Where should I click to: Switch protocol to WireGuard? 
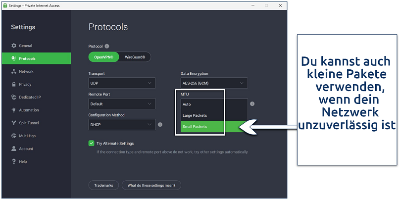click(x=135, y=57)
